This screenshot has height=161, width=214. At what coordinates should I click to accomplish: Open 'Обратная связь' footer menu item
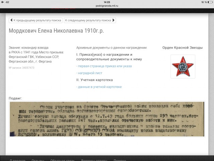coord(63,160)
